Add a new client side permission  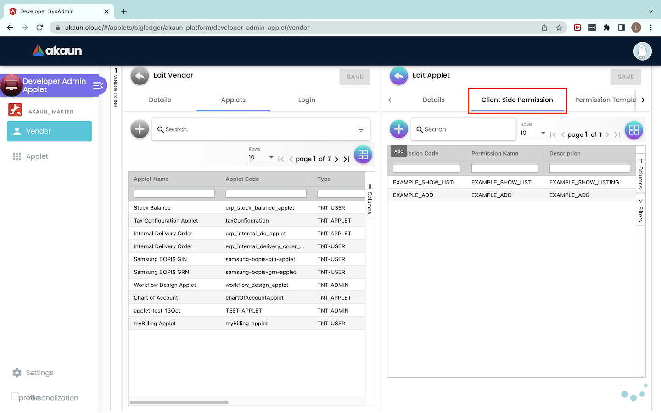coord(398,129)
